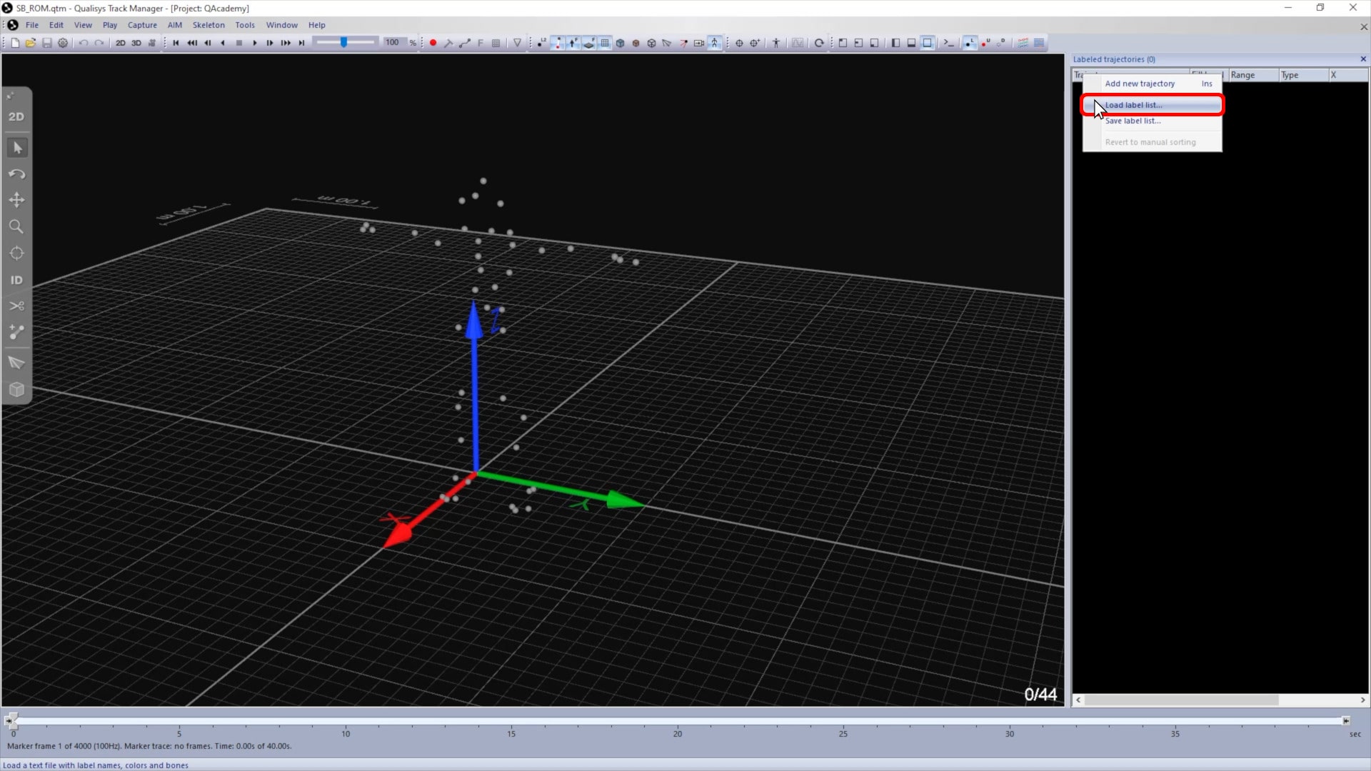
Task: Choose the Translate move-arrows tool
Action: [x=16, y=201]
